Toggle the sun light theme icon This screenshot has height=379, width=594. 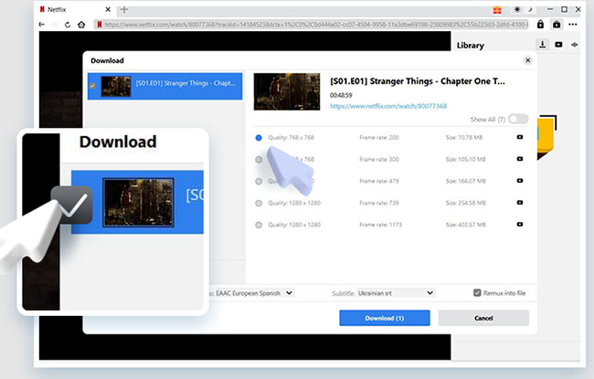click(x=517, y=9)
